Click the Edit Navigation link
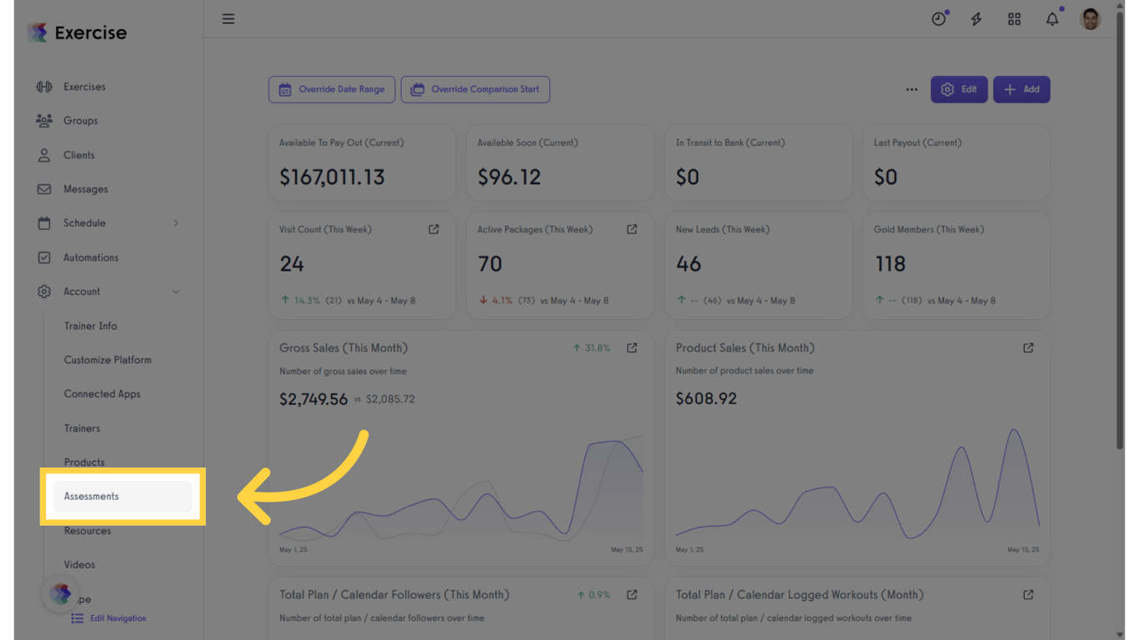 tap(109, 618)
